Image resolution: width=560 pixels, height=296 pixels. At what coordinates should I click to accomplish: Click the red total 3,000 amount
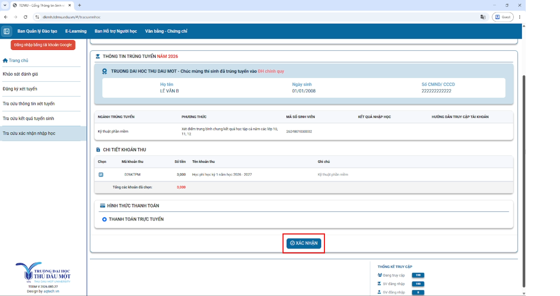181,187
